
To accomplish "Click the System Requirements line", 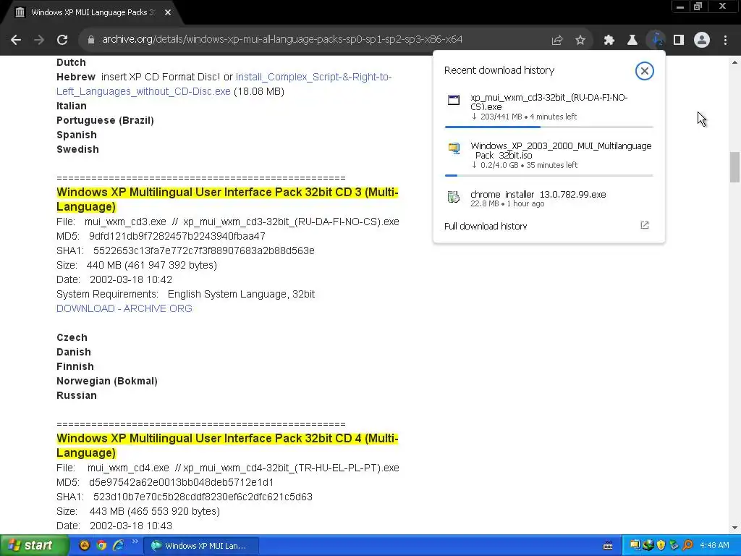I will coord(185,294).
